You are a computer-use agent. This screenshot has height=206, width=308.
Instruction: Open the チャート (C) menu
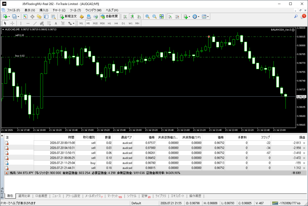(59, 10)
